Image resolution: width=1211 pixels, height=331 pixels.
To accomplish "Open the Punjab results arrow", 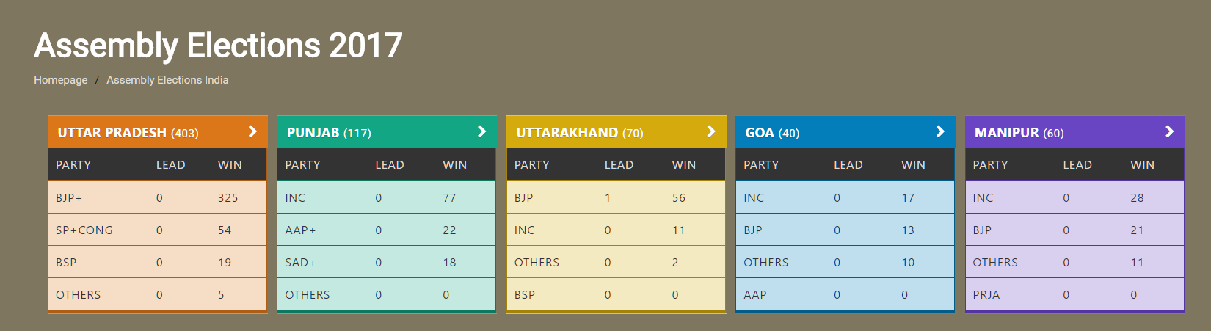I will coord(481,131).
